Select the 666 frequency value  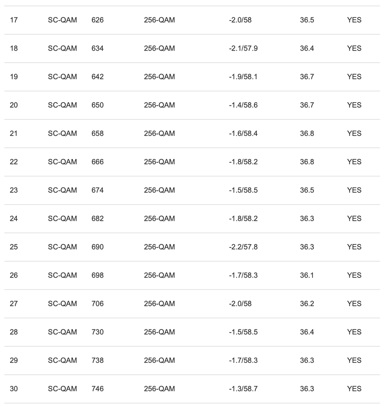(98, 162)
